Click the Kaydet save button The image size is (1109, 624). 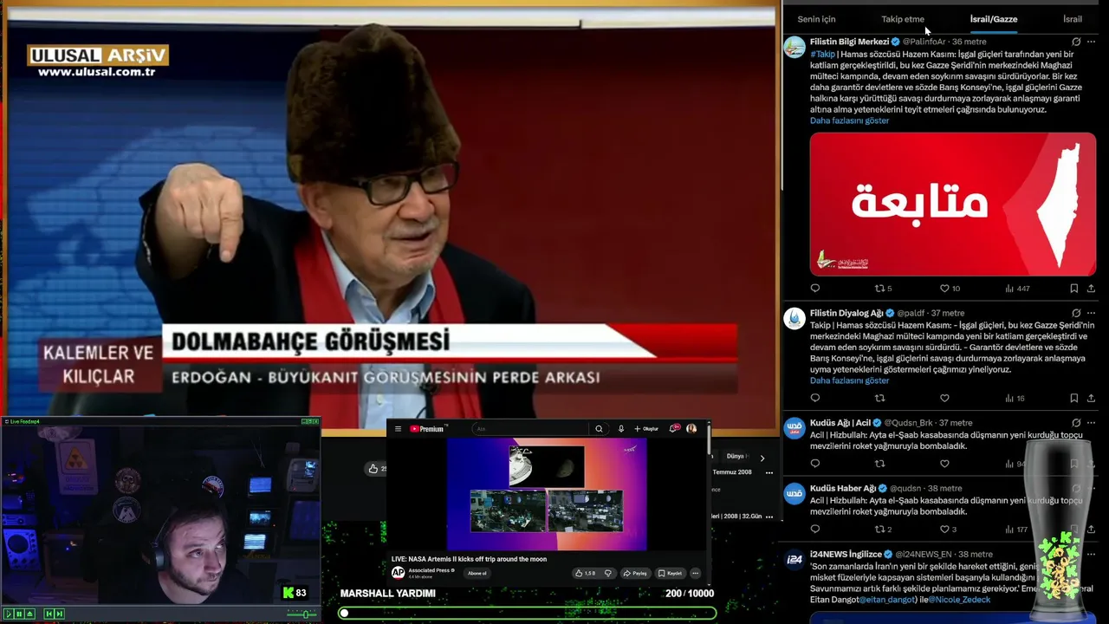pos(670,573)
